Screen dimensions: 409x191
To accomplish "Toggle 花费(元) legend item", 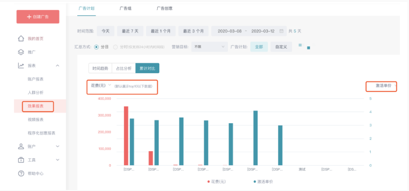I will [x=216, y=181].
